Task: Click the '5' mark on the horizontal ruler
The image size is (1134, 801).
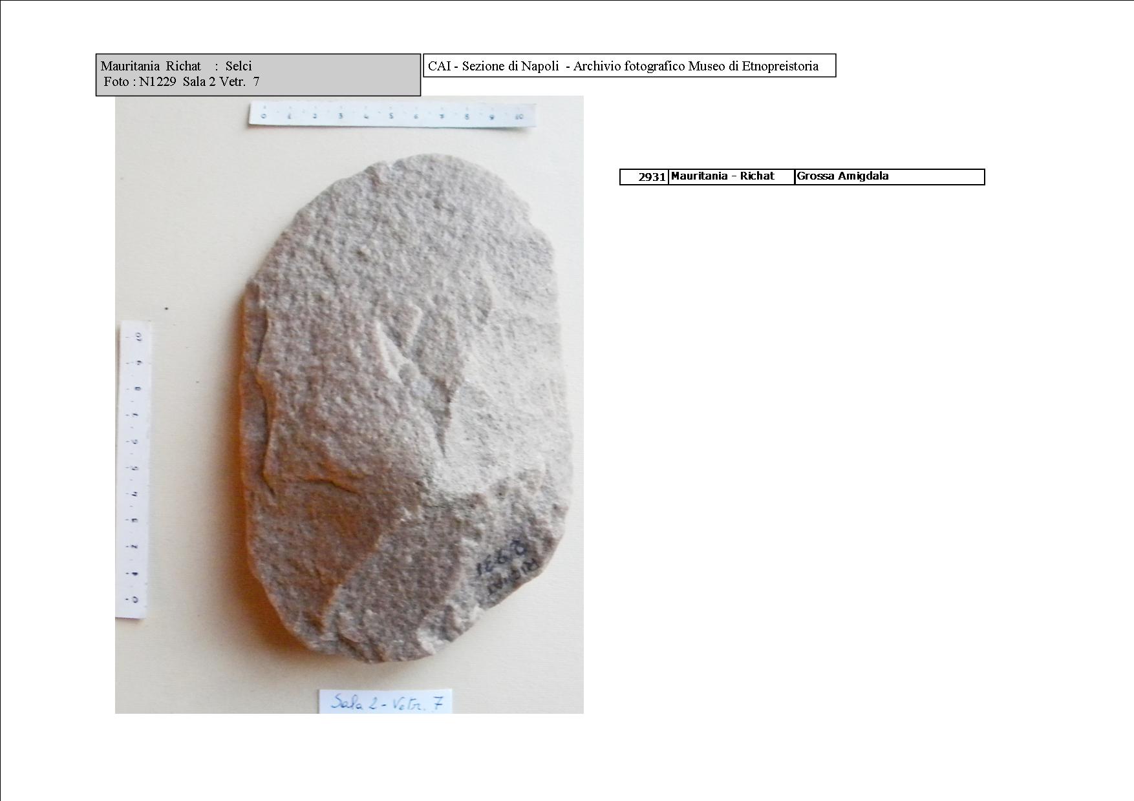Action: point(391,116)
